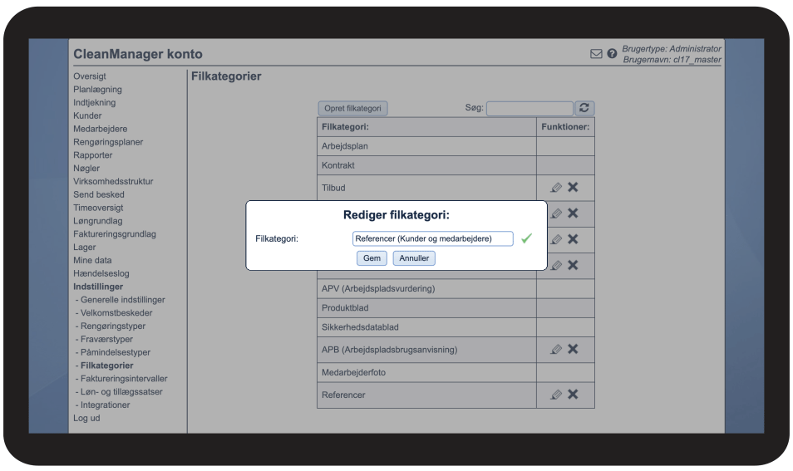Cancel editing with Annuller button

click(x=414, y=258)
